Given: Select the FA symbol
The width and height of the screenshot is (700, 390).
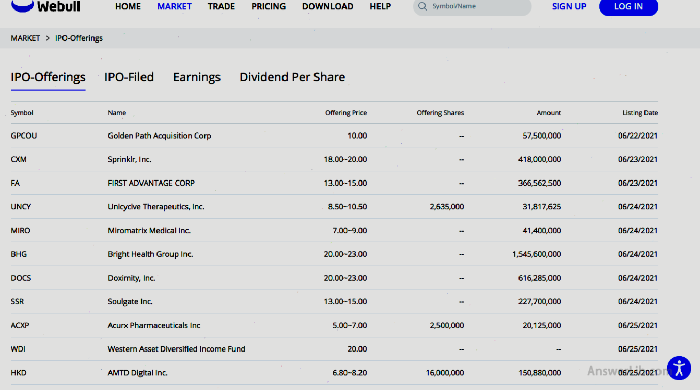Looking at the screenshot, I should pos(15,183).
